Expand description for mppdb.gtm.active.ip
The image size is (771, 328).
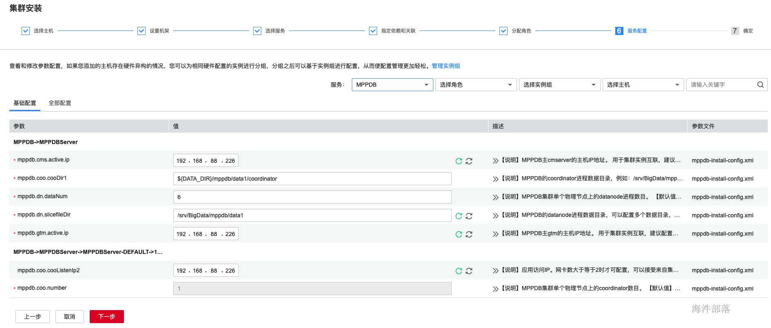(x=495, y=234)
